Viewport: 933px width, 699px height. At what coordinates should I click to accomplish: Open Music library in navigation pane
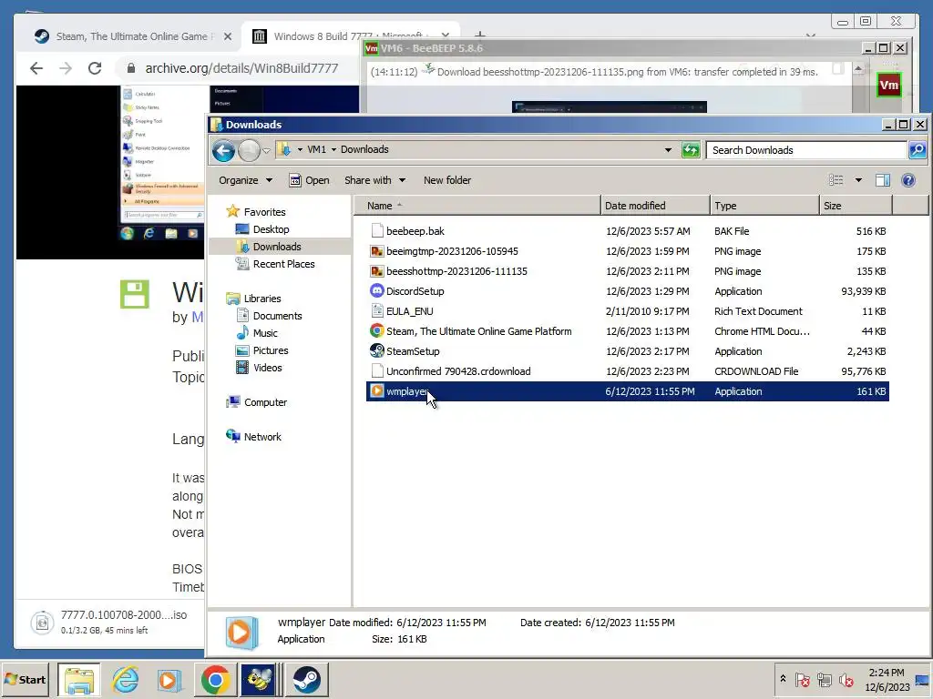[265, 333]
